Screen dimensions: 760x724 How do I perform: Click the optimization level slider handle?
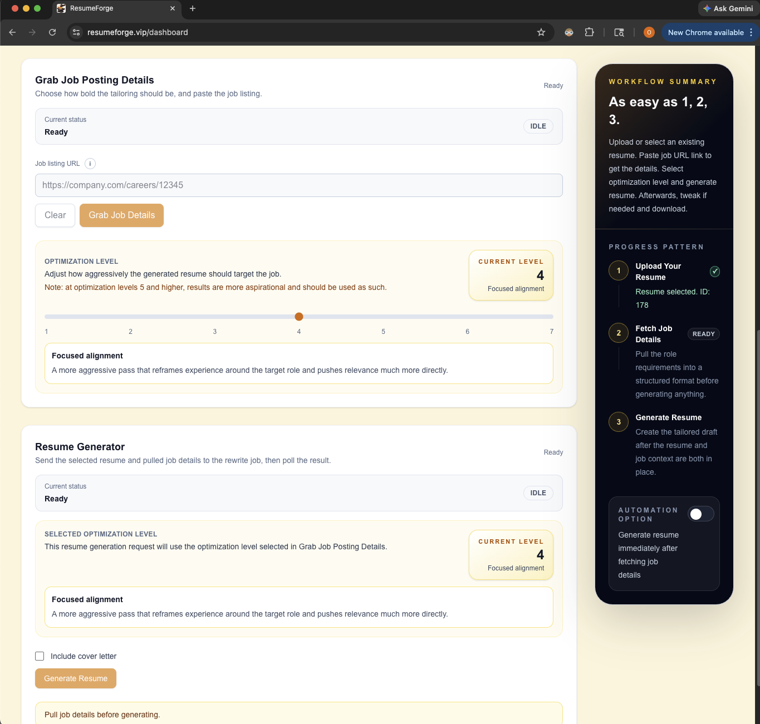click(299, 317)
